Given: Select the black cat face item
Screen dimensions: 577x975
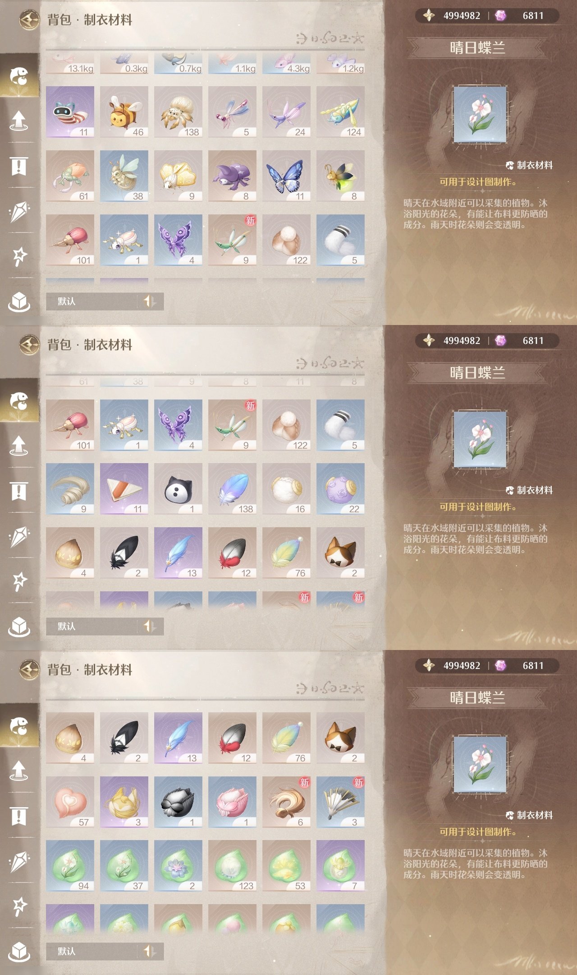Looking at the screenshot, I should tap(178, 489).
